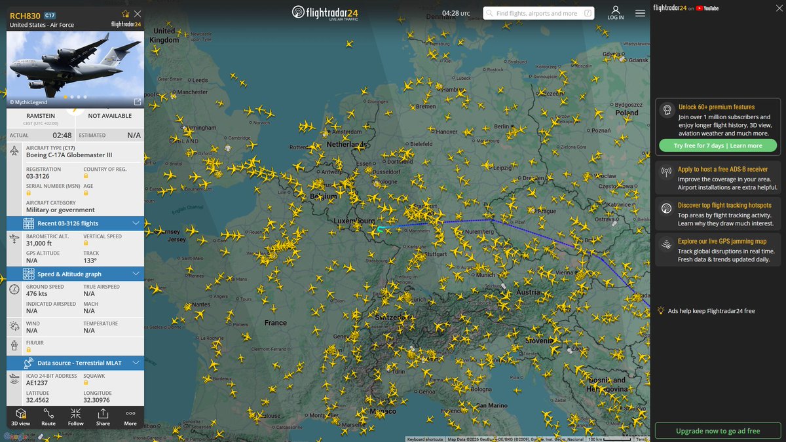Click the Boeing C-17A Globemaster III text
This screenshot has width=786, height=442.
pyautogui.click(x=69, y=155)
